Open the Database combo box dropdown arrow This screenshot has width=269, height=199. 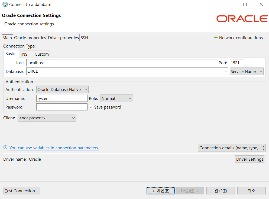(x=225, y=71)
